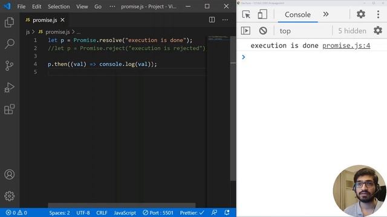Open the Extensions view

coord(10,109)
